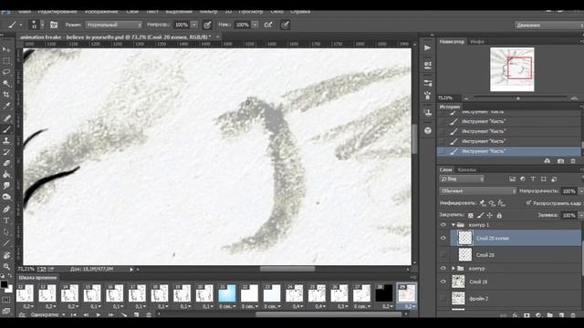This screenshot has height=328, width=584.
Task: Show the Слой 20 layer
Action: click(443, 255)
